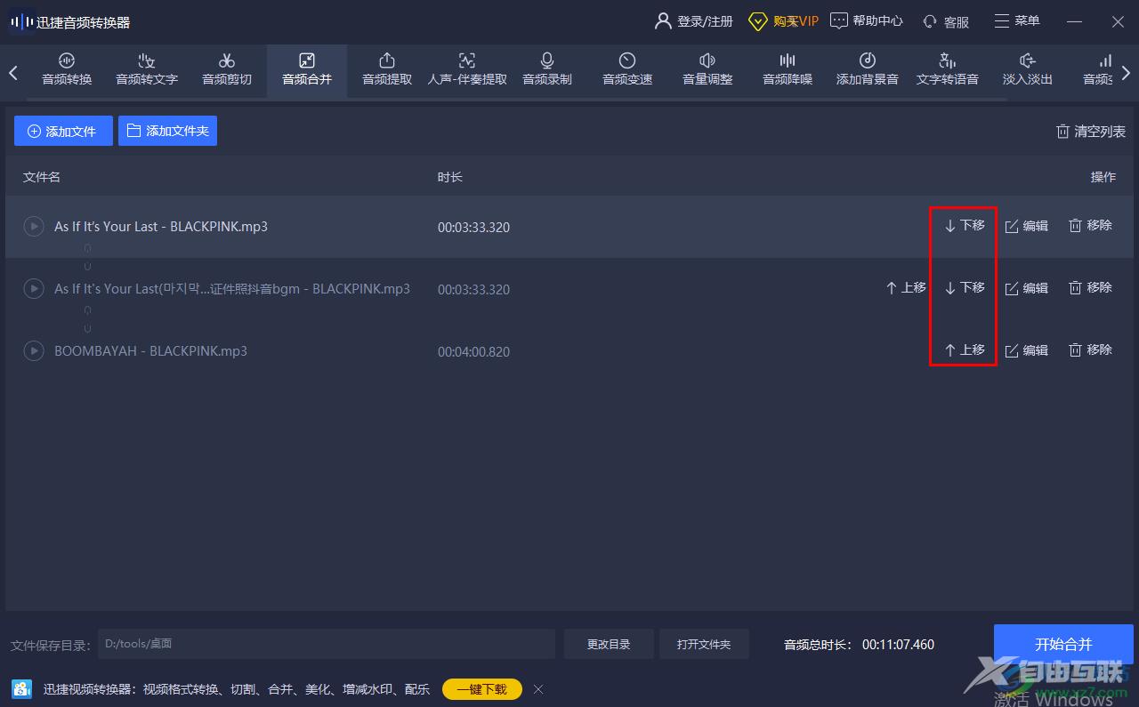Viewport: 1139px width, 707px height.
Task: Edit the BOOMBAYAH track
Action: pos(1027,350)
